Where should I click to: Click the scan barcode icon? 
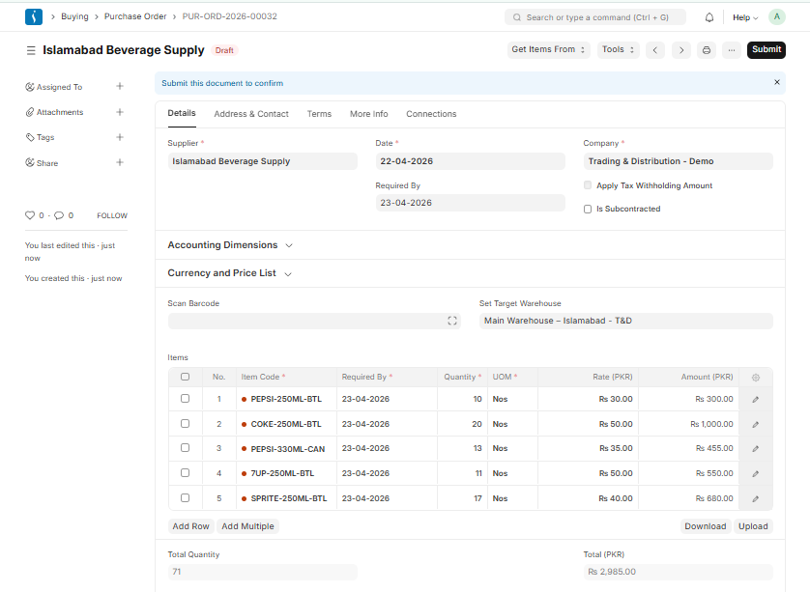tap(451, 320)
